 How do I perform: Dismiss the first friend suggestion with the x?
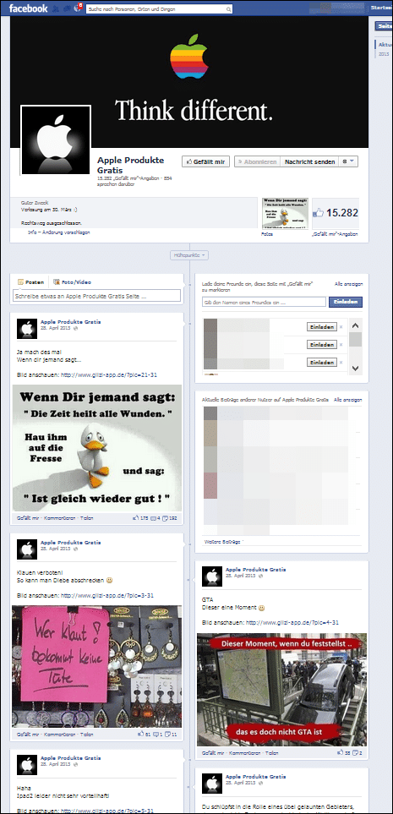341,327
